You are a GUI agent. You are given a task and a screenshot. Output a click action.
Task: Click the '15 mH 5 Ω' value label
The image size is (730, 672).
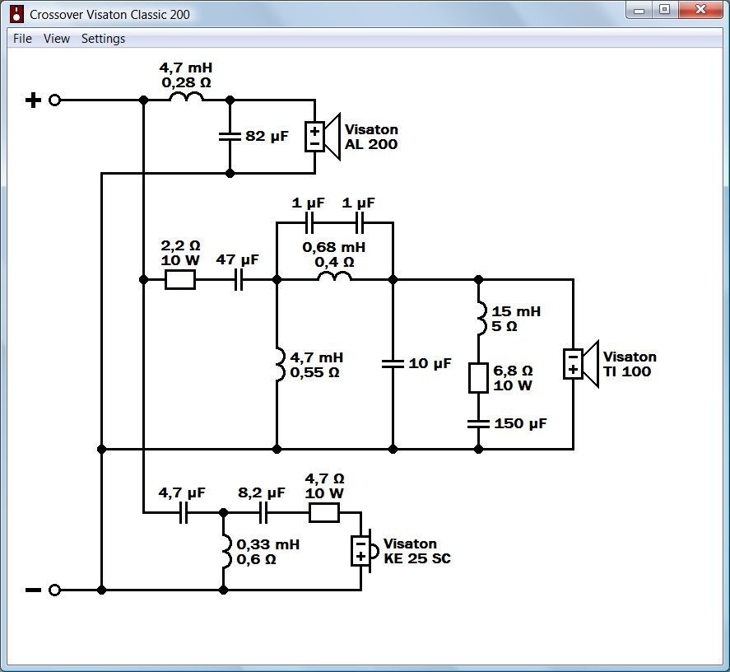pyautogui.click(x=516, y=319)
